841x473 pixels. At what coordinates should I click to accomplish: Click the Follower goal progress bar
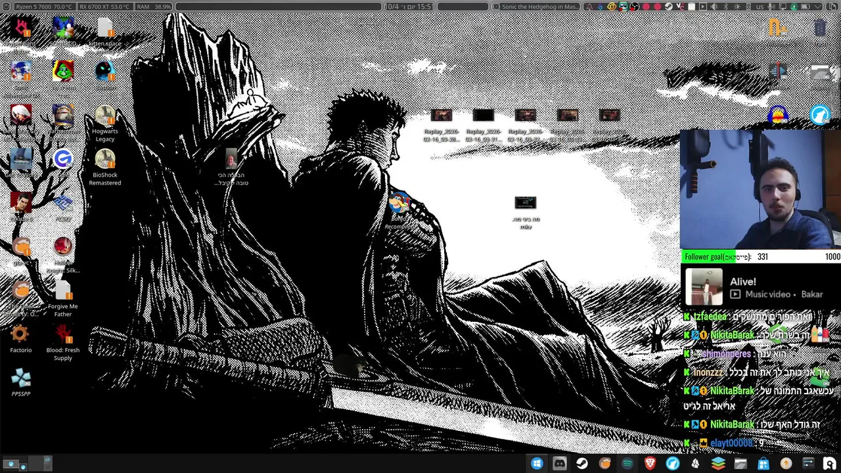[x=761, y=257]
